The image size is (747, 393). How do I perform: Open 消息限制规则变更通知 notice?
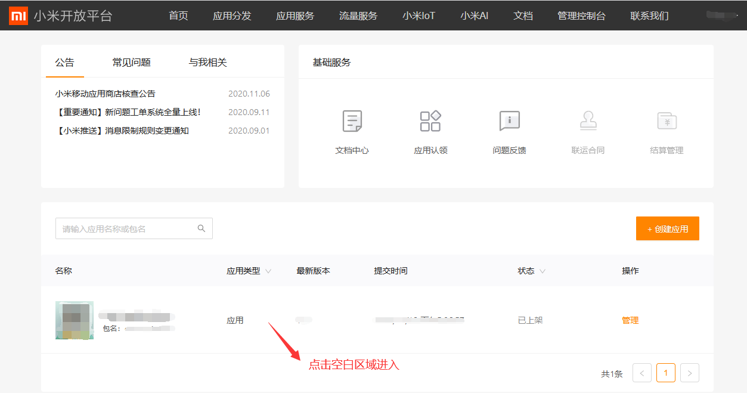pos(122,131)
